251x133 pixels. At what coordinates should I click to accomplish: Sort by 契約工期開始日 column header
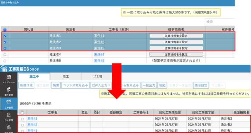(170, 112)
